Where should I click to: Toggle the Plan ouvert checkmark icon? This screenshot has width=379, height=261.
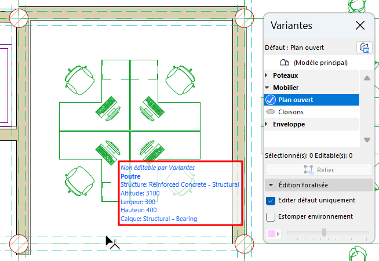coord(271,100)
